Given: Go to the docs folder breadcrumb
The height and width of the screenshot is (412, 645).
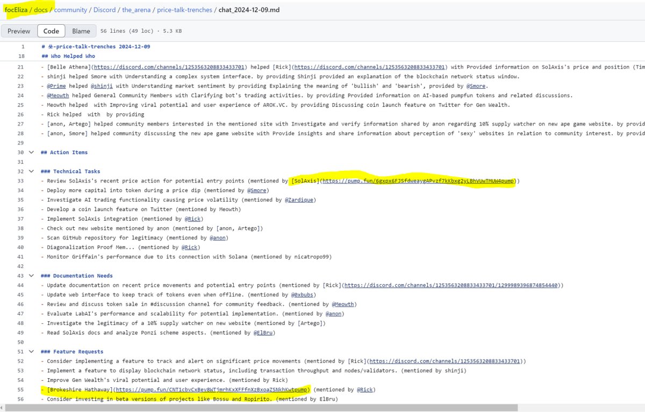Looking at the screenshot, I should click(x=41, y=10).
